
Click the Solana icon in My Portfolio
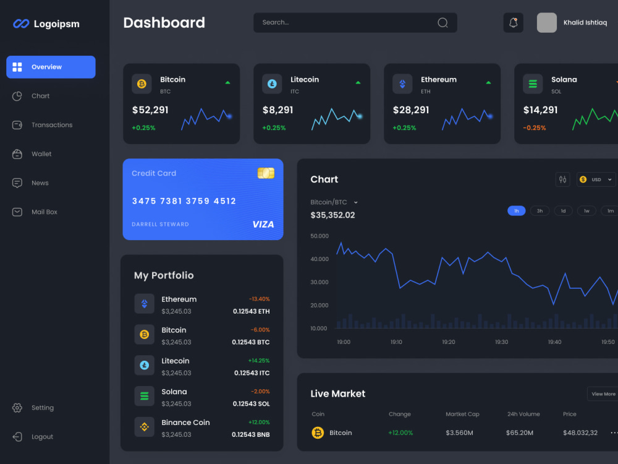144,396
